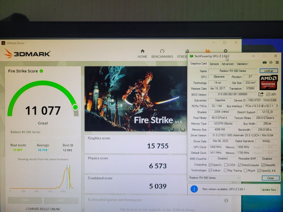Switch to the Advanced tab
This screenshot has width=283, height=212.
coord(227,64)
